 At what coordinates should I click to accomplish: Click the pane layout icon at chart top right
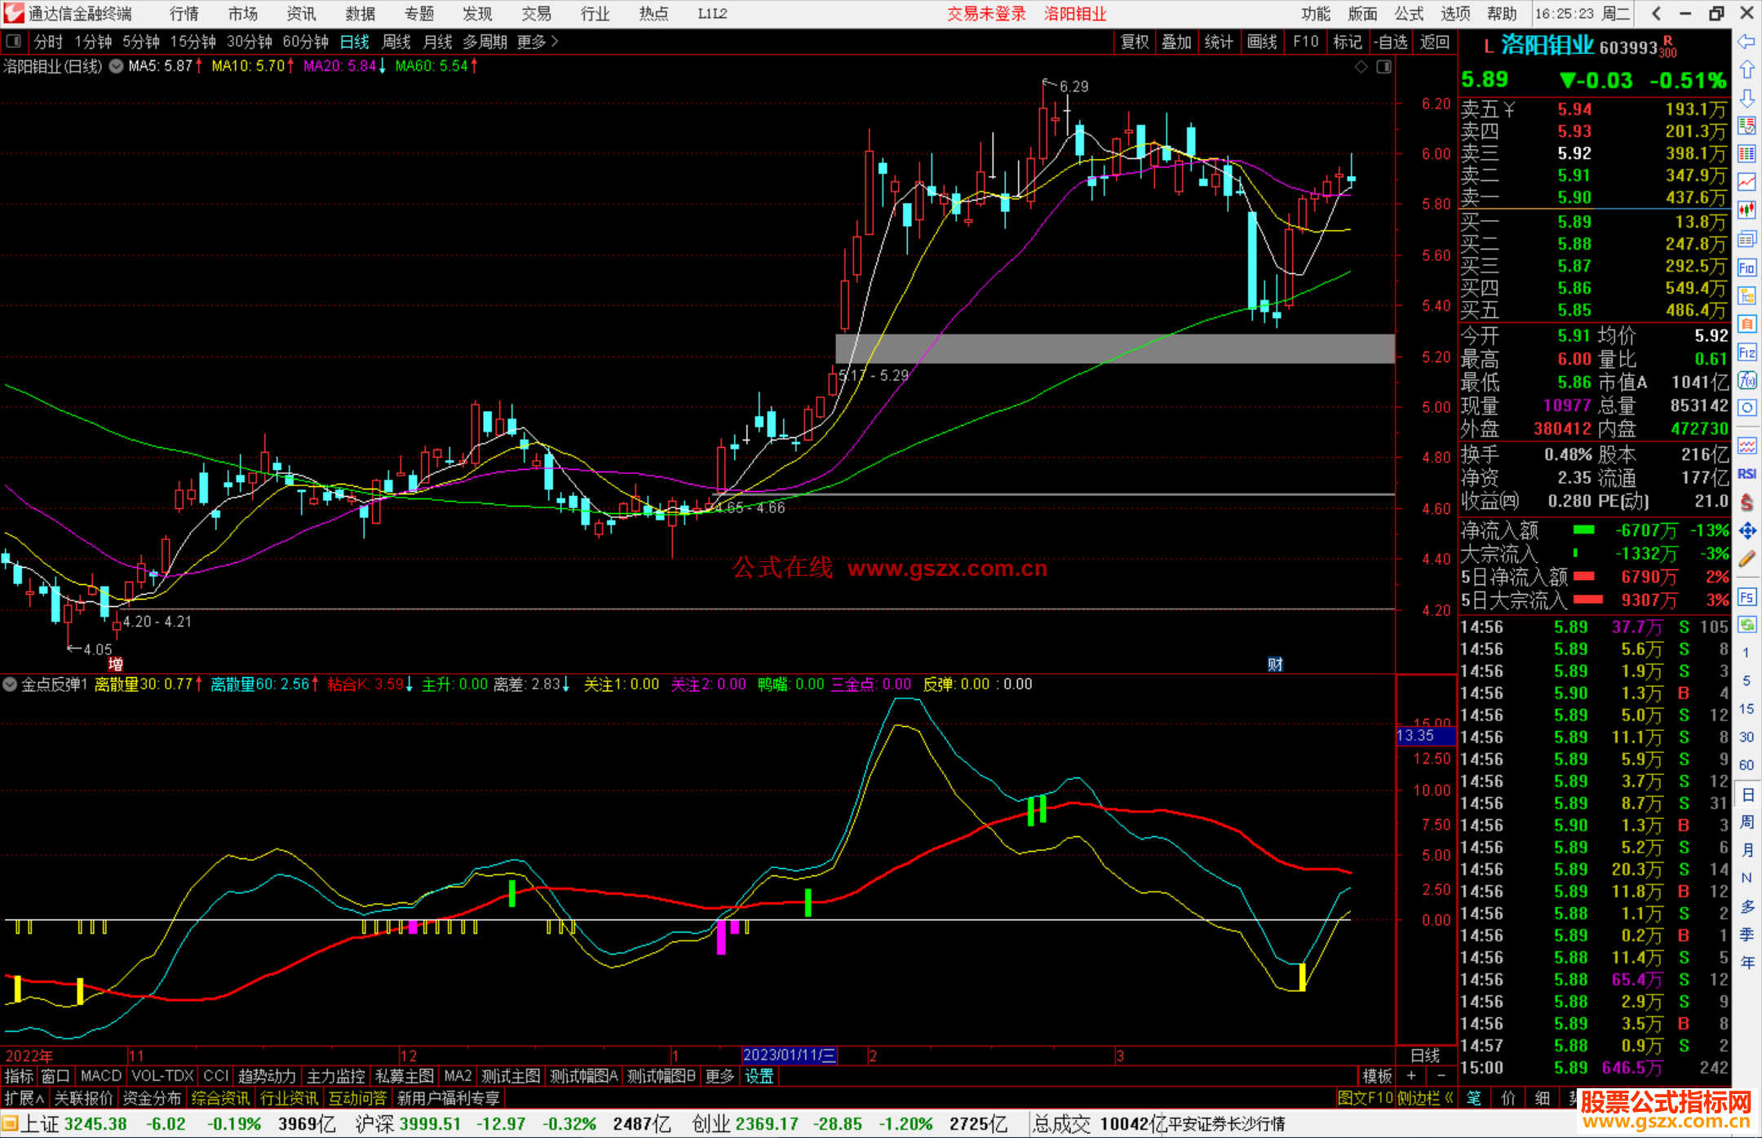click(x=1383, y=67)
